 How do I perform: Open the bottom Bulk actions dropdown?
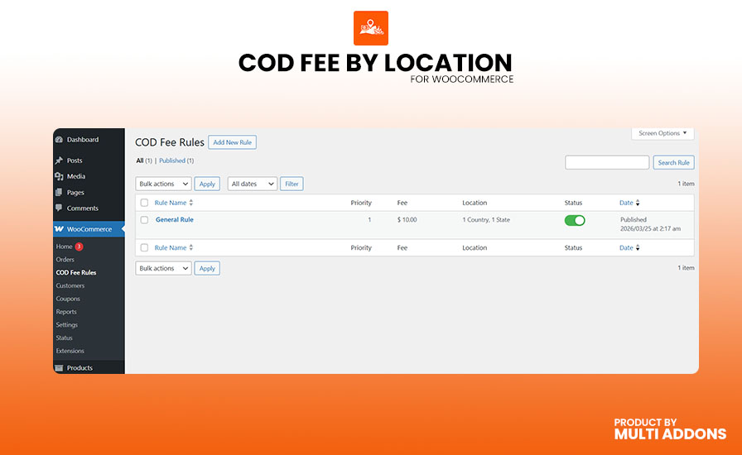163,268
